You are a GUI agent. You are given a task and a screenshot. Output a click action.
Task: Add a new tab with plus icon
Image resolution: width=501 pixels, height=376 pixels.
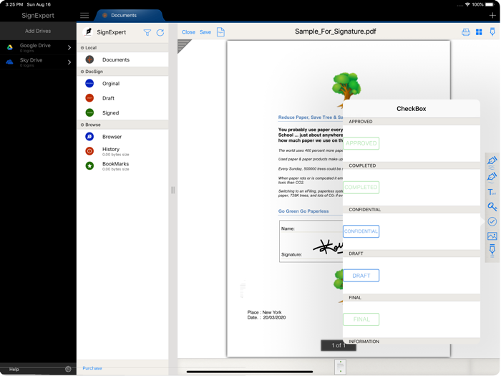492,15
